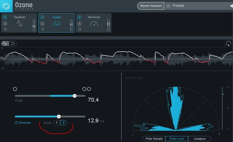Toggle the Stereoize power button
Screen dimensions: 233x142
tap(16, 123)
